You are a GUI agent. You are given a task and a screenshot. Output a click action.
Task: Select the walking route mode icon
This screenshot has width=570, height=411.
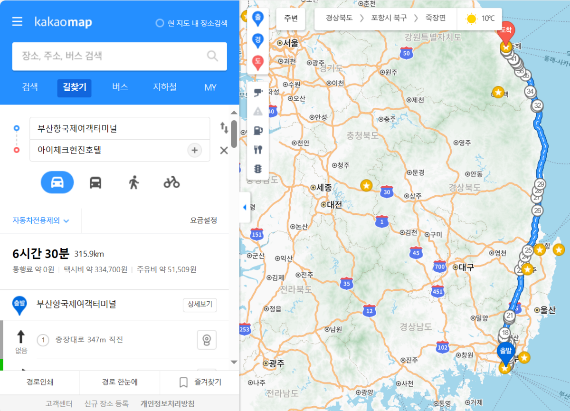[133, 182]
